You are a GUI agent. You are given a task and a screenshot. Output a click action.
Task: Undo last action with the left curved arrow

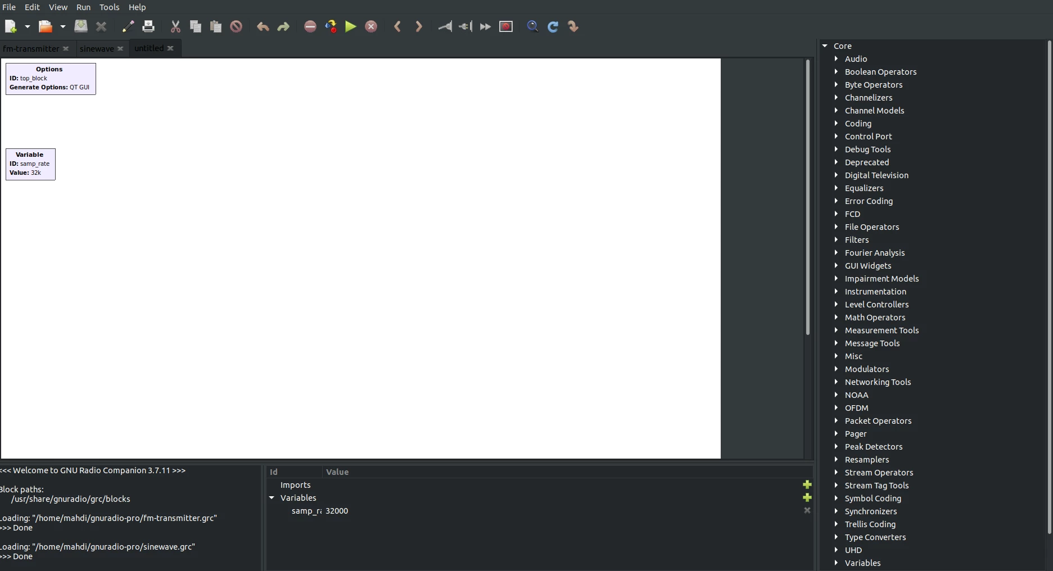coord(263,26)
